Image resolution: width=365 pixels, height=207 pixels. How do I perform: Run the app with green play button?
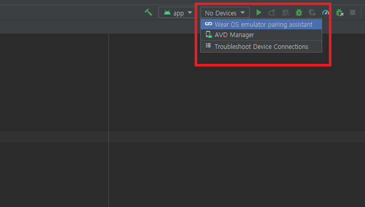point(259,12)
